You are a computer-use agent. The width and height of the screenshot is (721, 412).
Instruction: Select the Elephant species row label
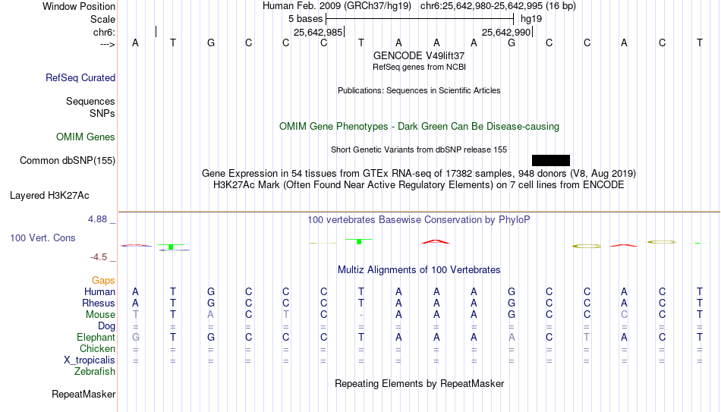(x=96, y=337)
